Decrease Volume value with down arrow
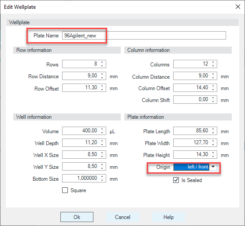 click(x=102, y=132)
